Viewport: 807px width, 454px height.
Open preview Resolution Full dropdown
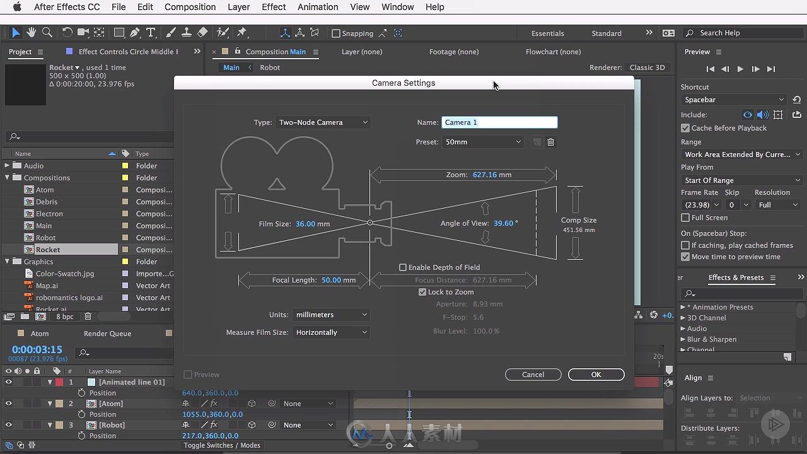[x=778, y=205]
